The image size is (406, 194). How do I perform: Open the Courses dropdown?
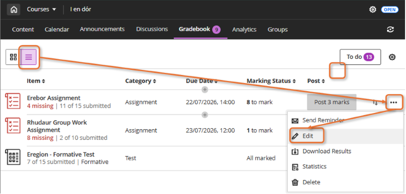(42, 9)
